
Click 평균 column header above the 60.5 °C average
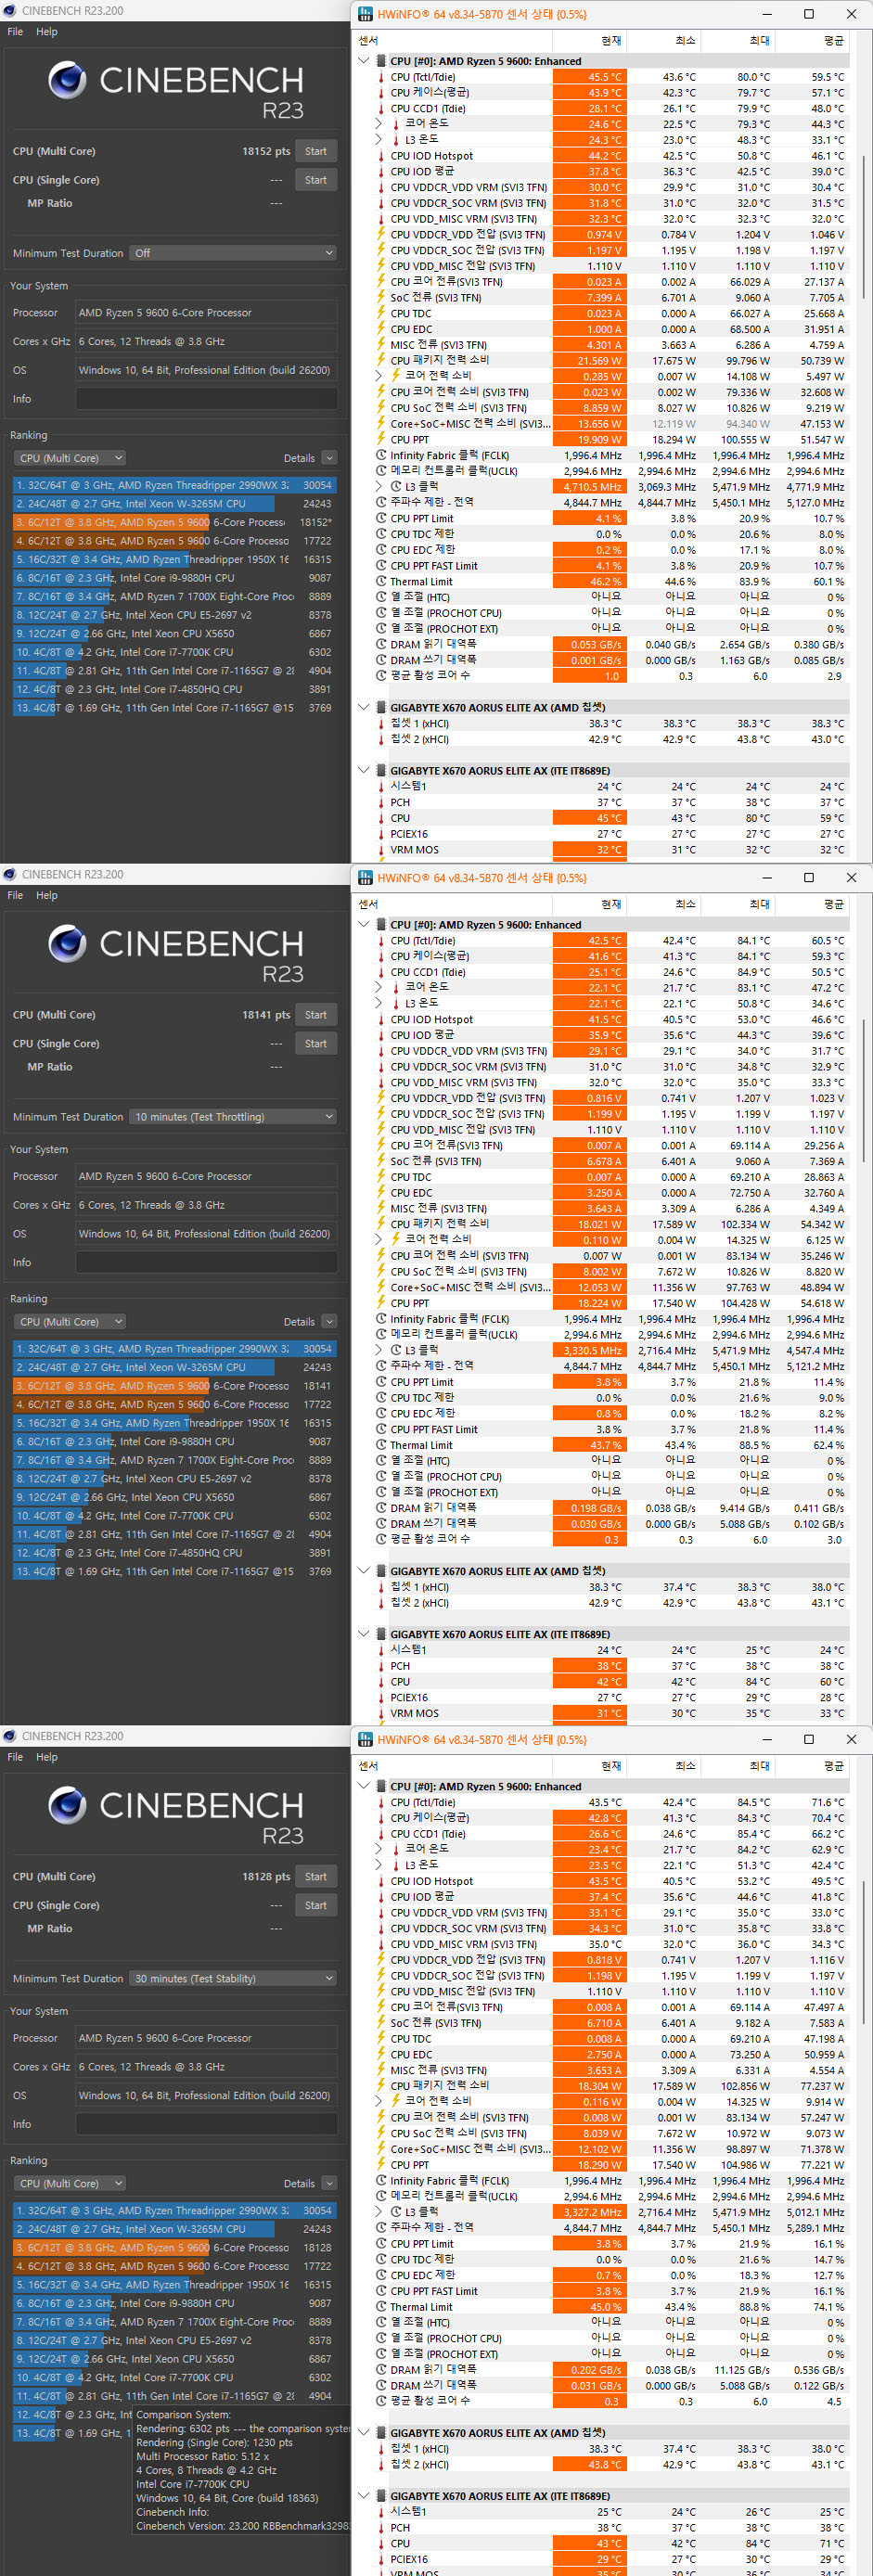(x=812, y=904)
